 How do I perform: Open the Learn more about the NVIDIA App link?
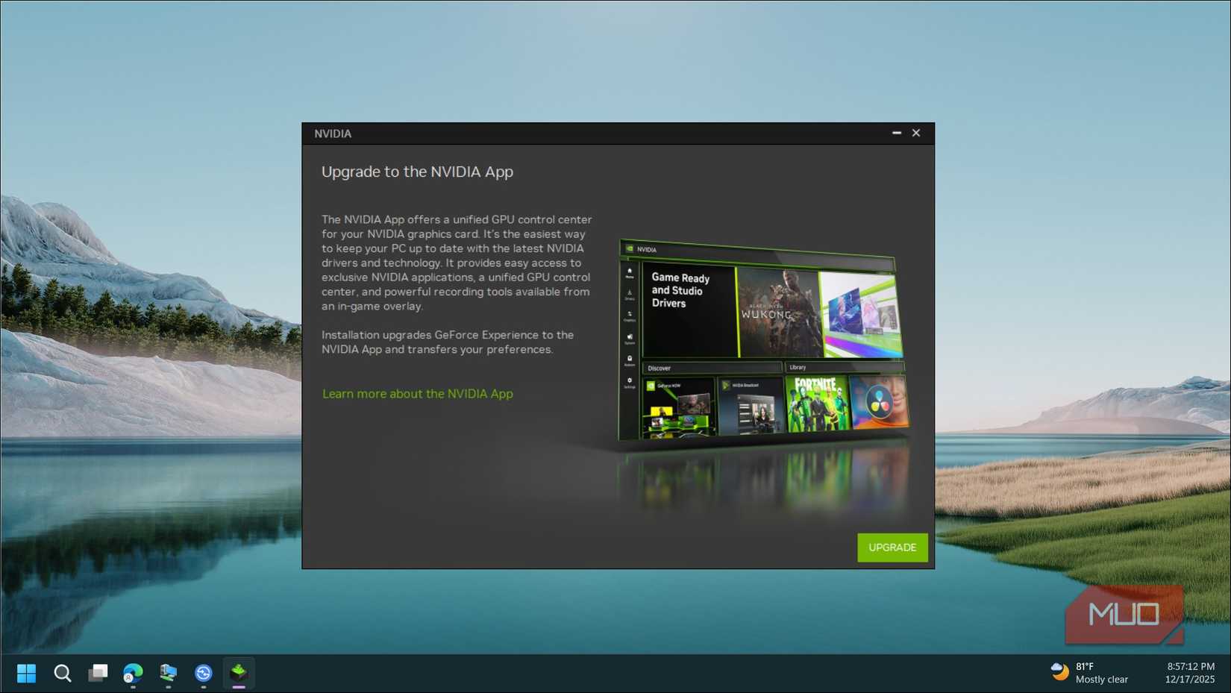[417, 393]
